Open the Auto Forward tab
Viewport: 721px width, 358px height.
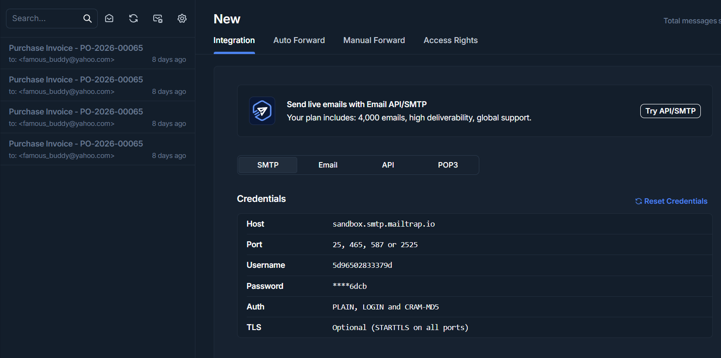[299, 40]
